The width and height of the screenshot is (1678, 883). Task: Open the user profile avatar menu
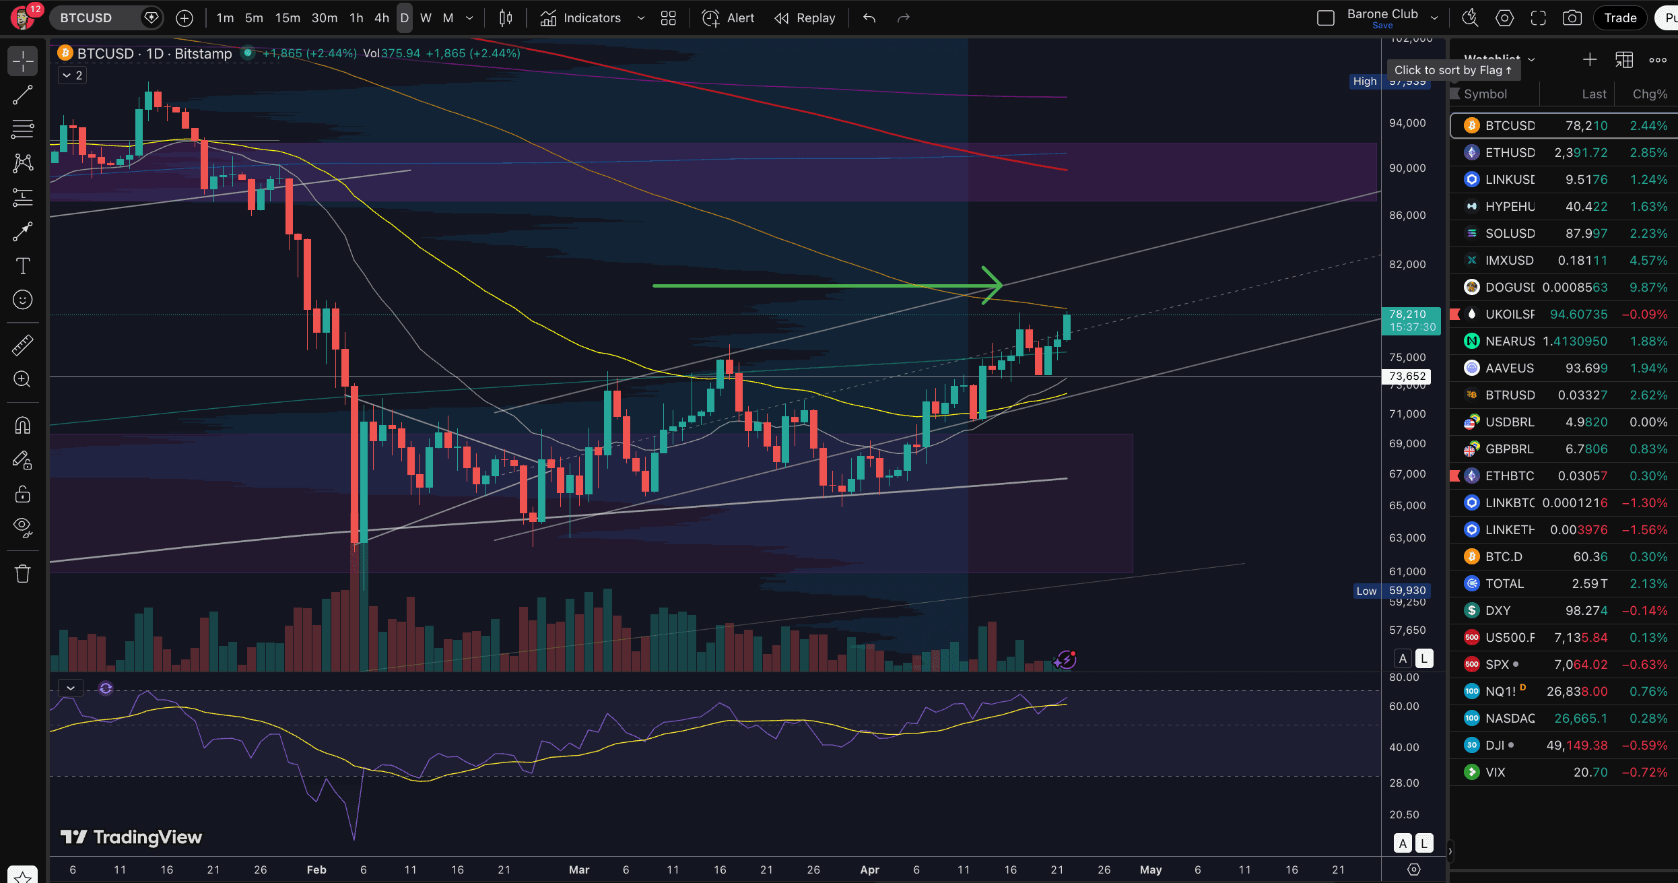(22, 18)
